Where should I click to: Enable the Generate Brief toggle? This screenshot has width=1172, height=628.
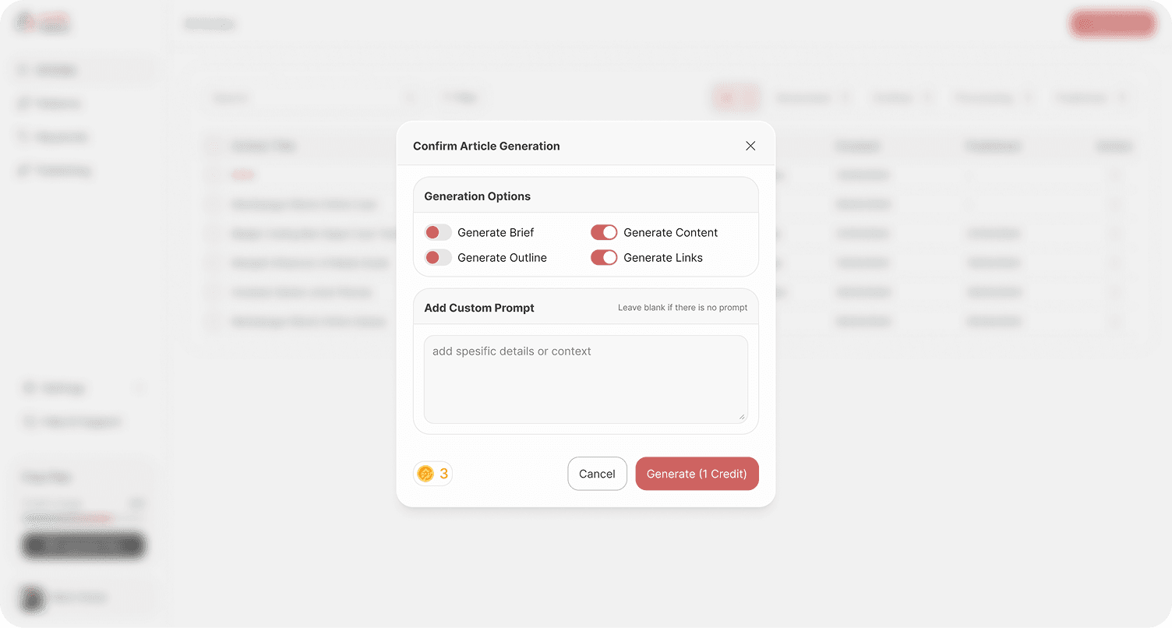click(x=438, y=232)
